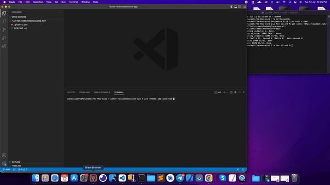
Task: Click the Explorer more actions ellipsis
Action: pyautogui.click(x=60, y=12)
